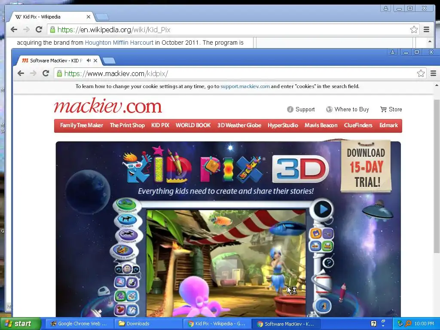Go back in the MacKiev browser window
Viewport: 440px width, 330px height.
click(21, 73)
